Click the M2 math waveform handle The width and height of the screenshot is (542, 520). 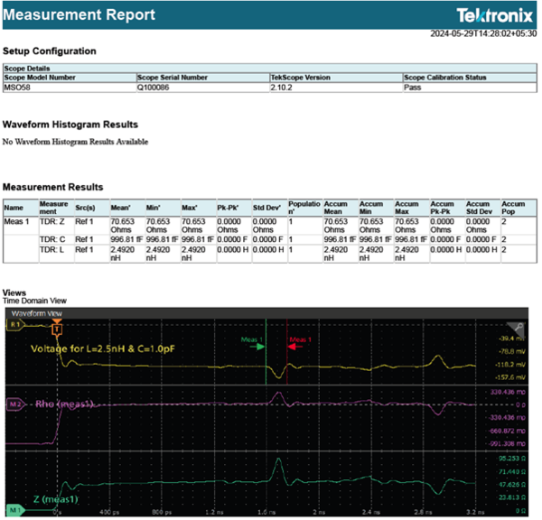14,404
